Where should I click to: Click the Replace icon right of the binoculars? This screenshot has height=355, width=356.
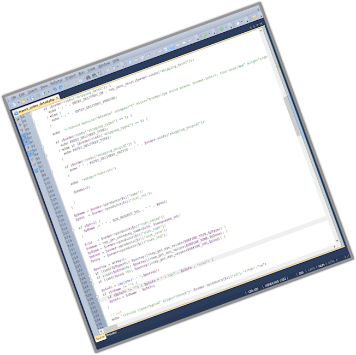(x=100, y=73)
